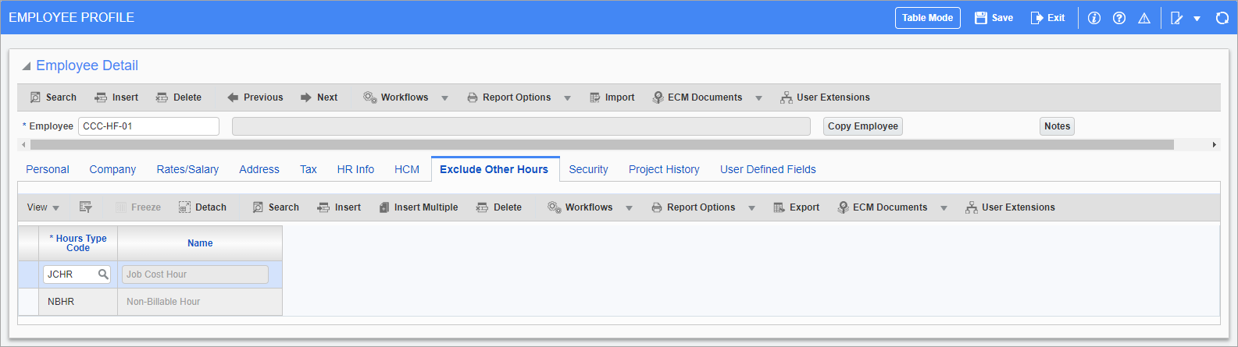Collapse the Employee Detail section
The image size is (1238, 347).
[x=27, y=66]
